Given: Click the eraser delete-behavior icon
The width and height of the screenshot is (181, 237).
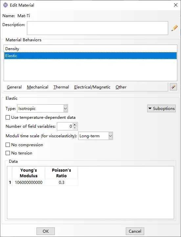Looking at the screenshot, I should pyautogui.click(x=173, y=87).
